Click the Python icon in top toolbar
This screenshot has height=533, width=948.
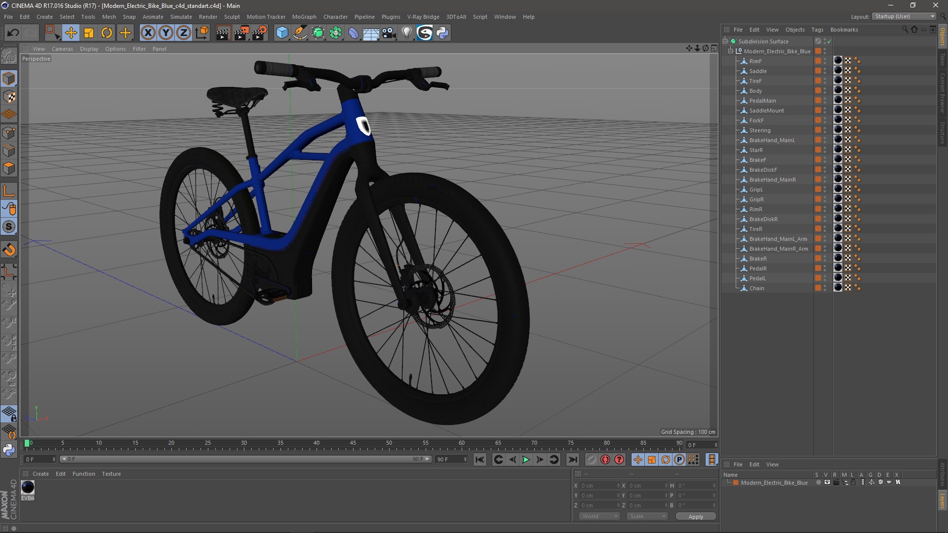pyautogui.click(x=442, y=33)
